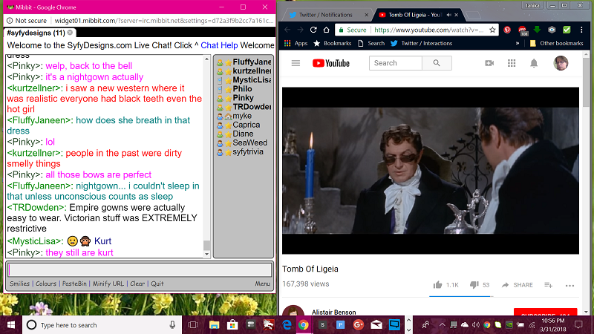Open Apps bookmarks shortcut

296,43
